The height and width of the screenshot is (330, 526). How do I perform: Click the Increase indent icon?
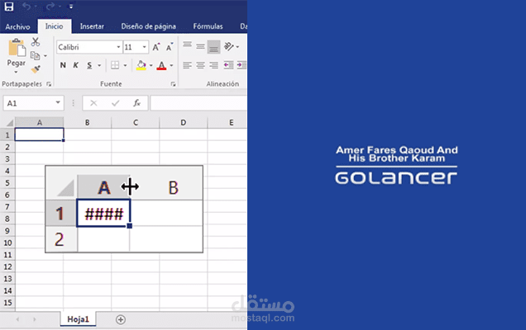[x=241, y=65]
